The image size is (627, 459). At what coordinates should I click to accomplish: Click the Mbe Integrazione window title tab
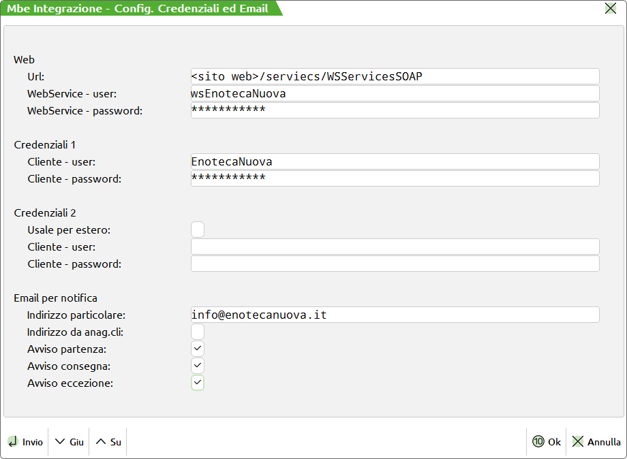tap(137, 9)
